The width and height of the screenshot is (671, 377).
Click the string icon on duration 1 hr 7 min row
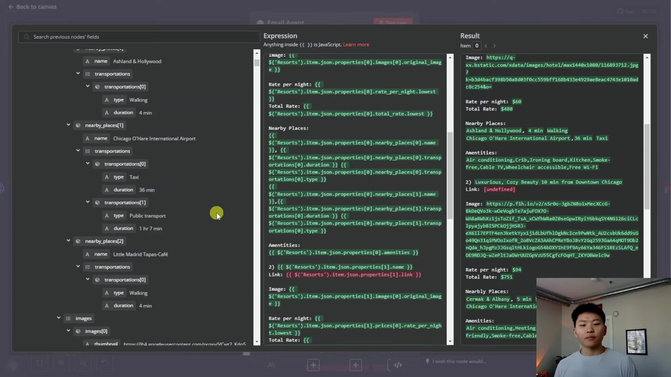click(x=107, y=228)
